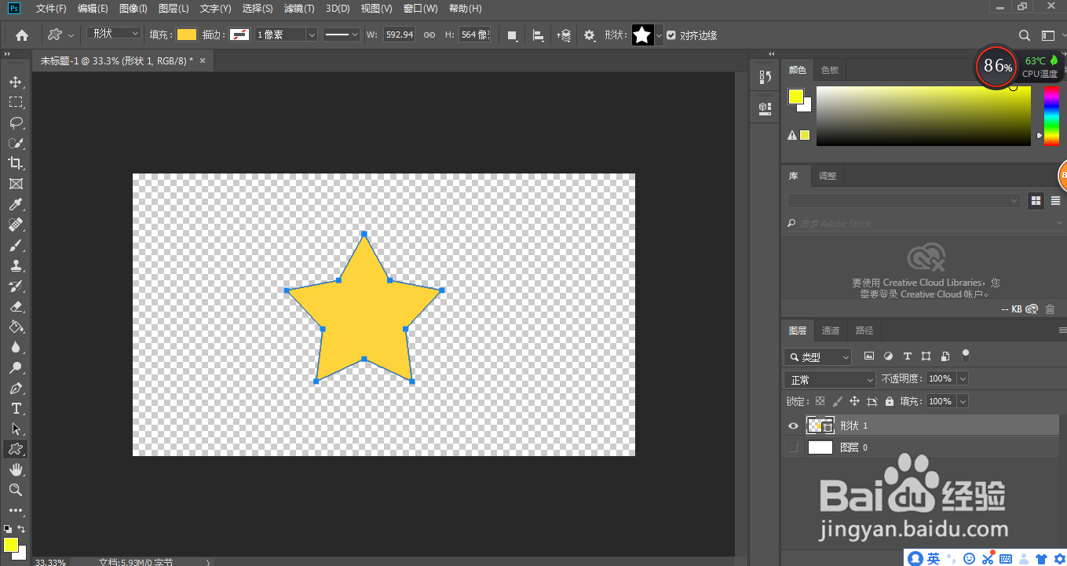Toggle the Align Edges checkbox
Viewport: 1067px width, 566px height.
pos(671,35)
